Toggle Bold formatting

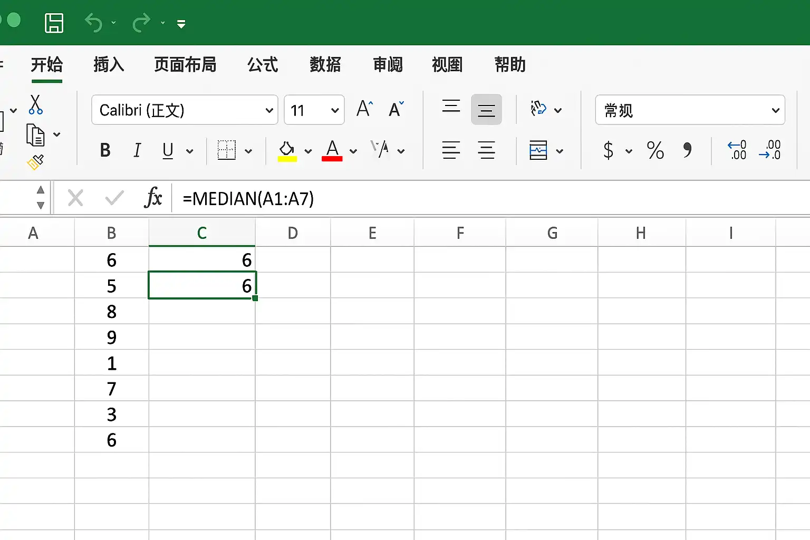pos(105,151)
